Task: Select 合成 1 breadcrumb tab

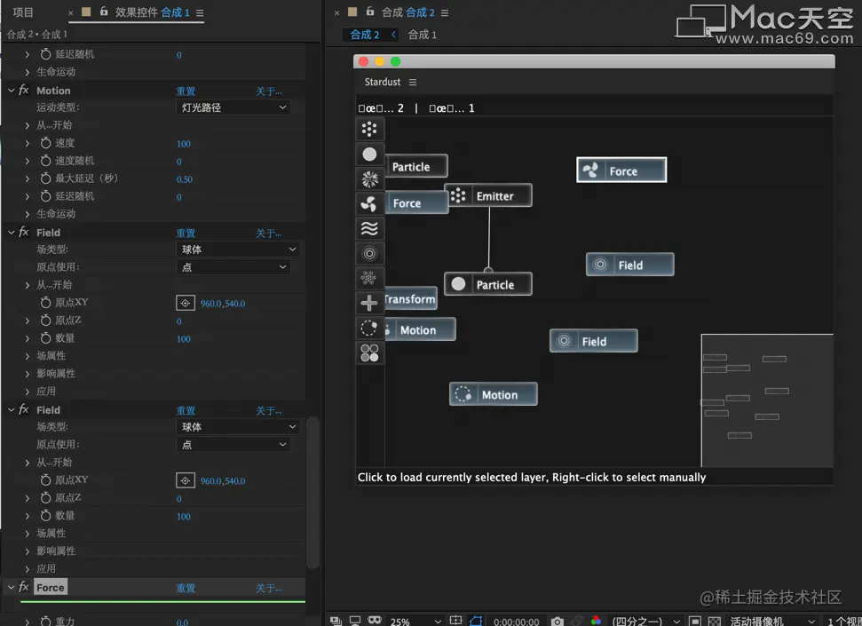Action: (x=423, y=35)
